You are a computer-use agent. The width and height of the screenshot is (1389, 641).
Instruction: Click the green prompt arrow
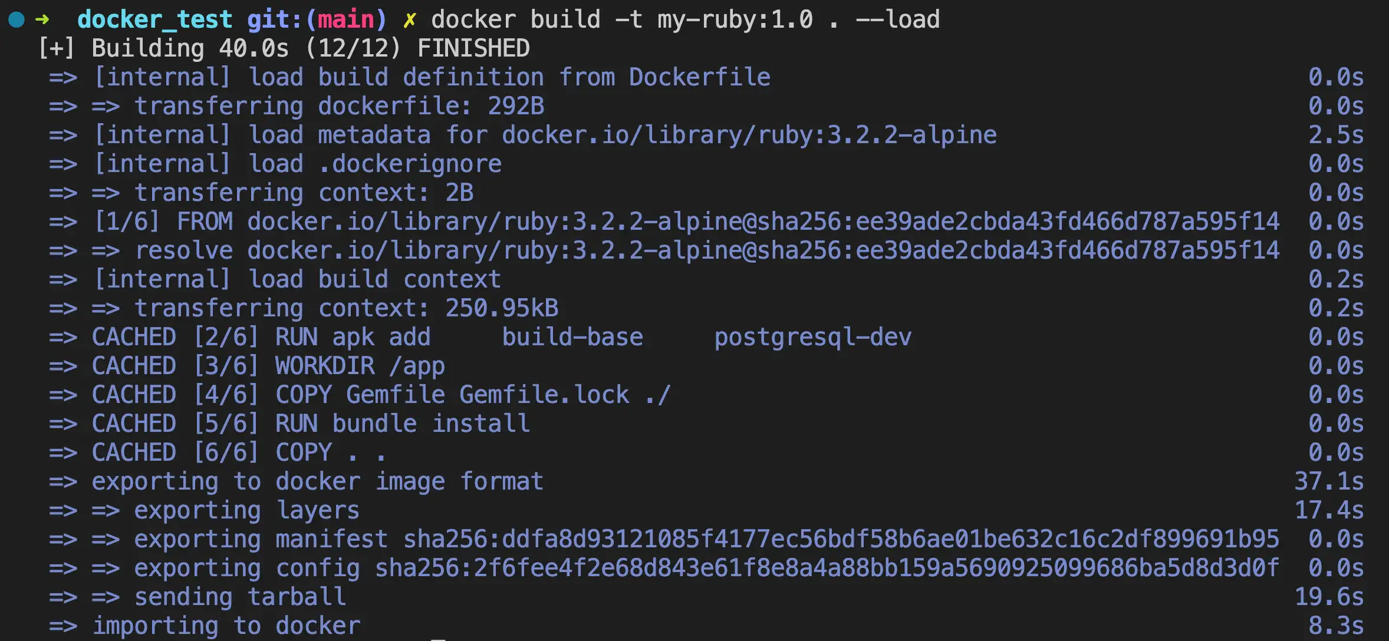pos(42,20)
